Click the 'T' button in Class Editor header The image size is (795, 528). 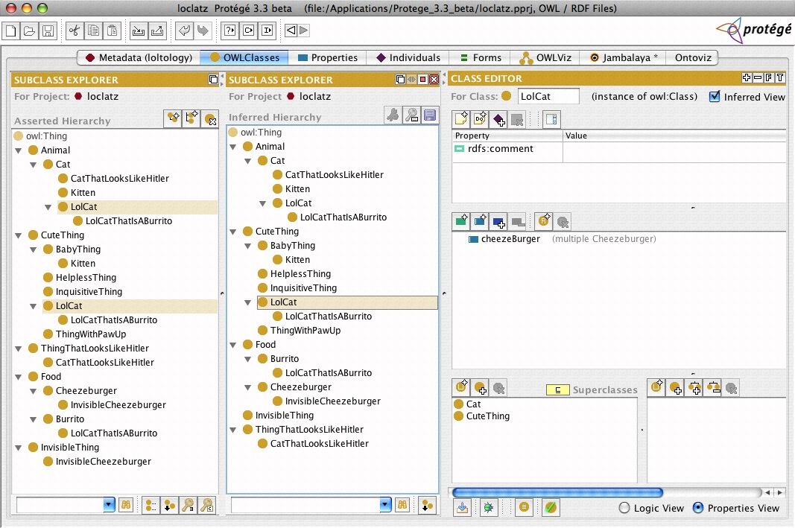coord(780,77)
